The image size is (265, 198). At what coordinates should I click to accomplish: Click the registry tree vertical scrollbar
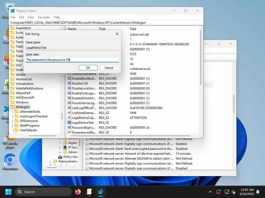62,116
